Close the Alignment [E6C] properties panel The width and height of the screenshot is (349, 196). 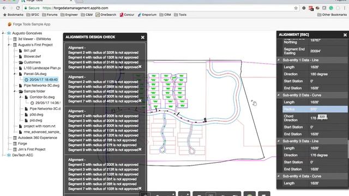coord(345,35)
